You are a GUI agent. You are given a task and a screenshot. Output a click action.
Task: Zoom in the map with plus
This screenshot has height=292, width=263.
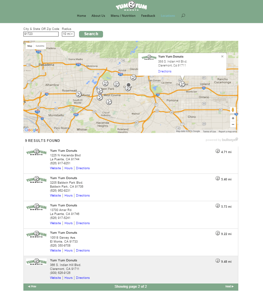pos(233,118)
